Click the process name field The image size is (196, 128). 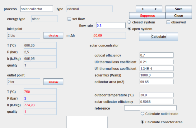37,9
